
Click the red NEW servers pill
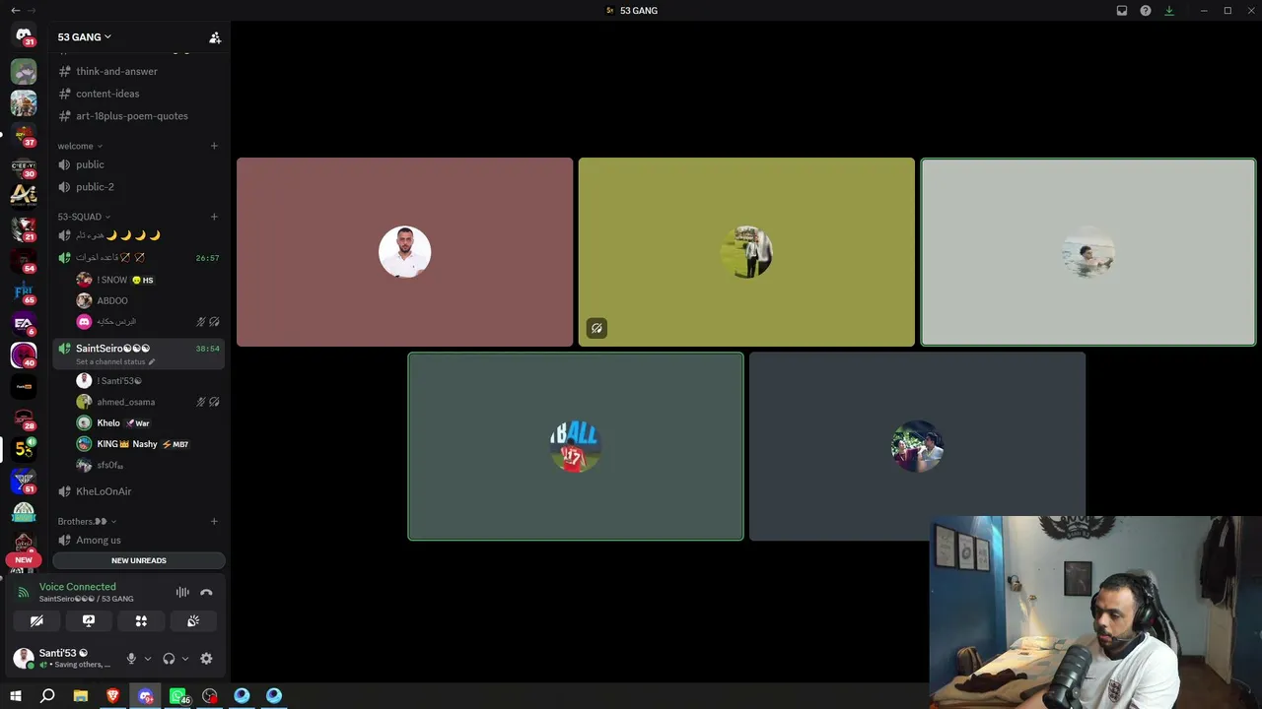pos(24,559)
